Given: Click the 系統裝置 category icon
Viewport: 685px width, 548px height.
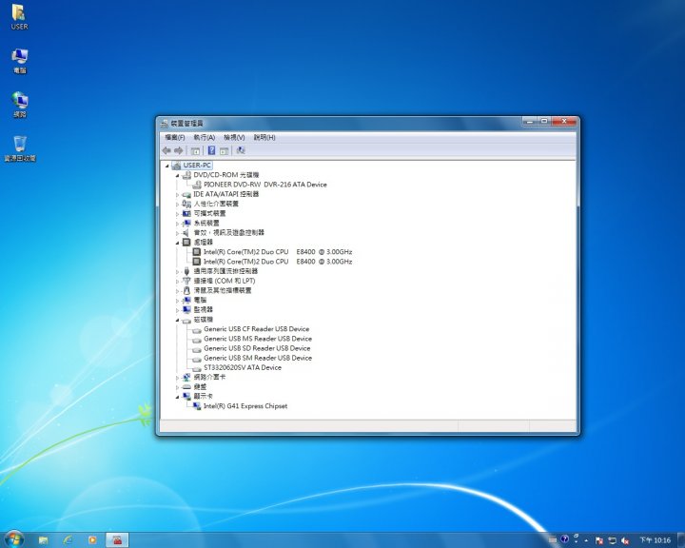Looking at the screenshot, I should tap(186, 223).
